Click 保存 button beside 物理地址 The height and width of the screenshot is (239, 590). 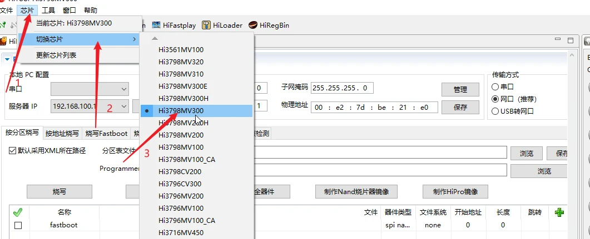pos(460,107)
